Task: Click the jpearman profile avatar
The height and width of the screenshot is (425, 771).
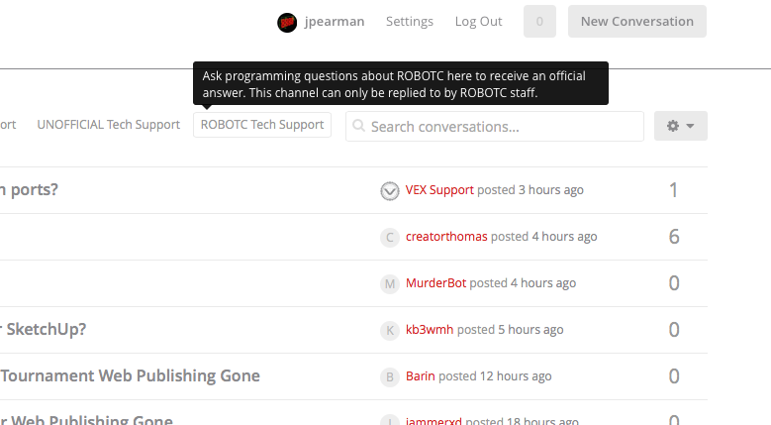Action: coord(287,23)
